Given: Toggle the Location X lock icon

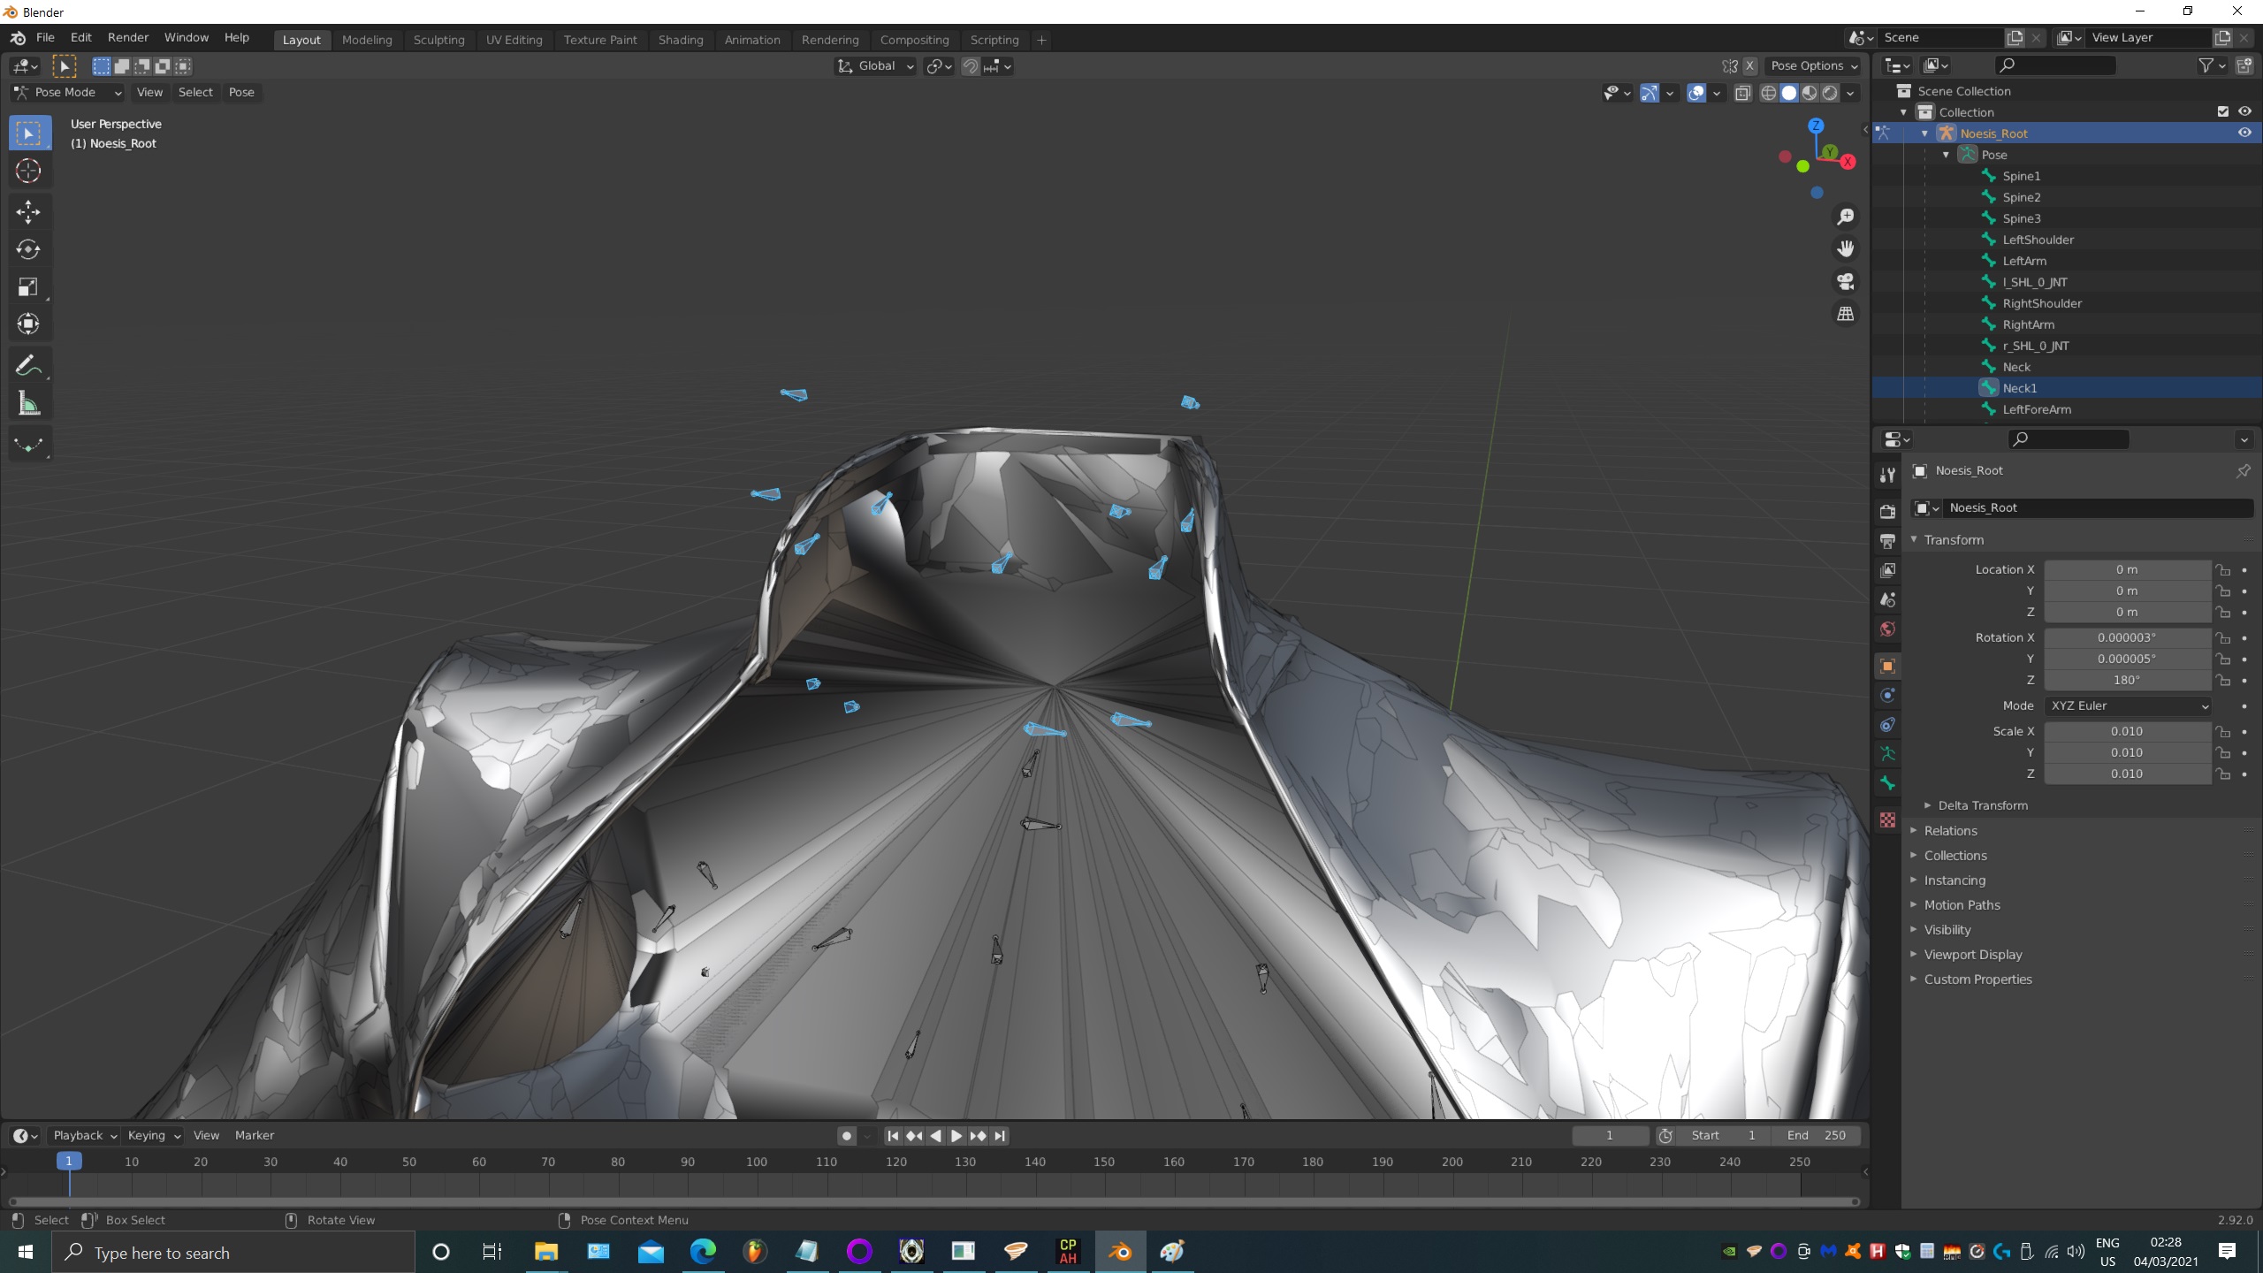Looking at the screenshot, I should tap(2222, 570).
